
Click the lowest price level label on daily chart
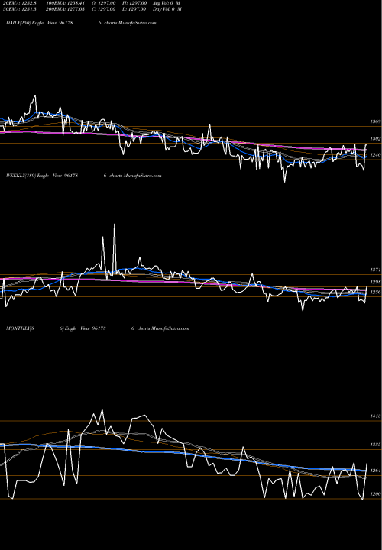376,155
